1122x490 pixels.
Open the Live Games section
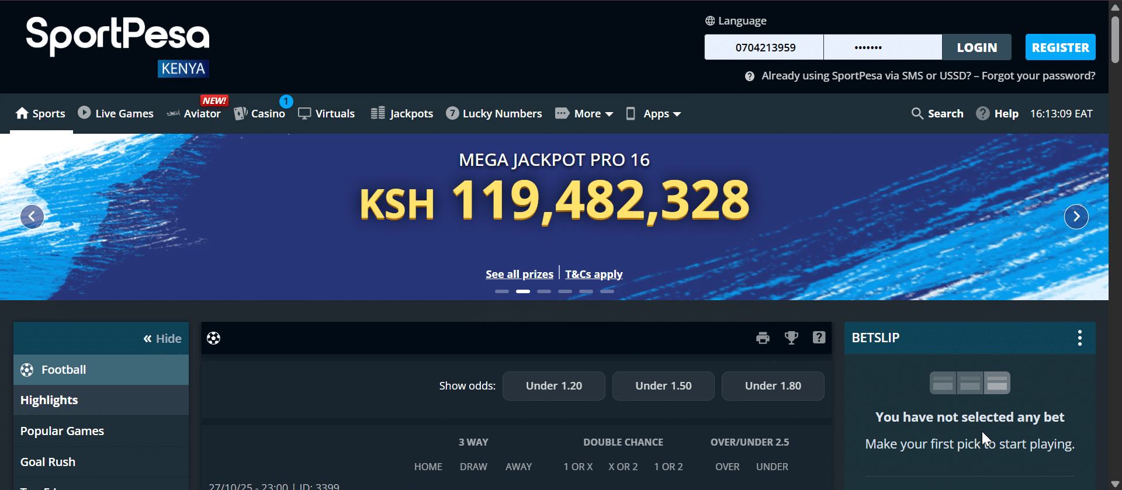tap(116, 113)
